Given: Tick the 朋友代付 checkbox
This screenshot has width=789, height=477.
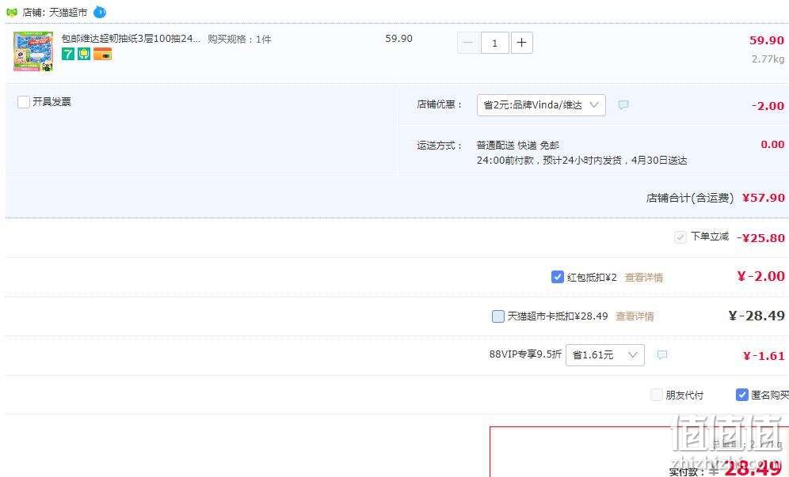Looking at the screenshot, I should point(656,395).
